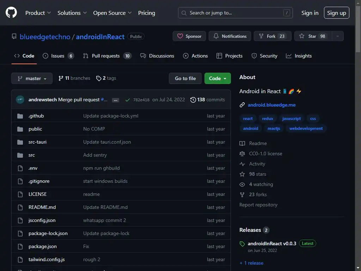Click the andrewstech avatar icon

pyautogui.click(x=20, y=100)
